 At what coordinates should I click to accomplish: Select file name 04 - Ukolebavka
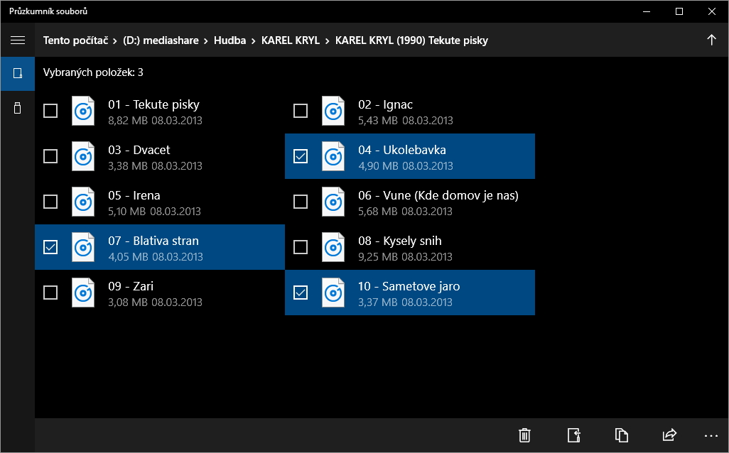tap(401, 150)
